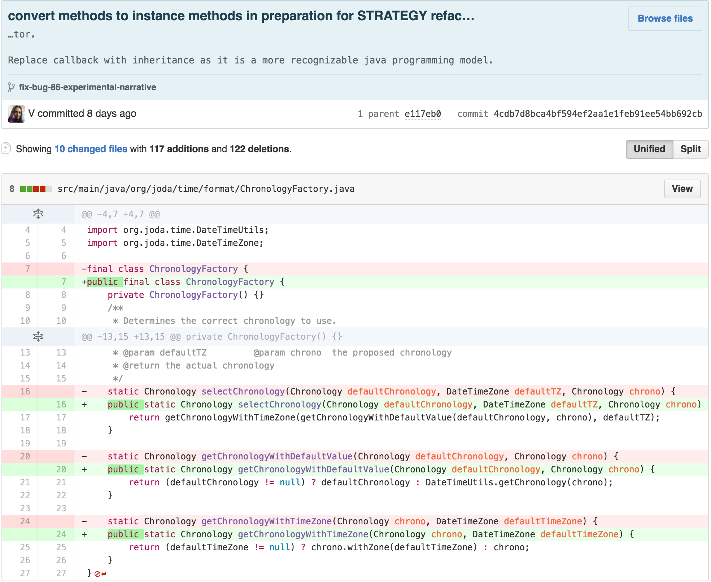Click the no-newline-at-end-of-file icon on line 27

pos(100,574)
